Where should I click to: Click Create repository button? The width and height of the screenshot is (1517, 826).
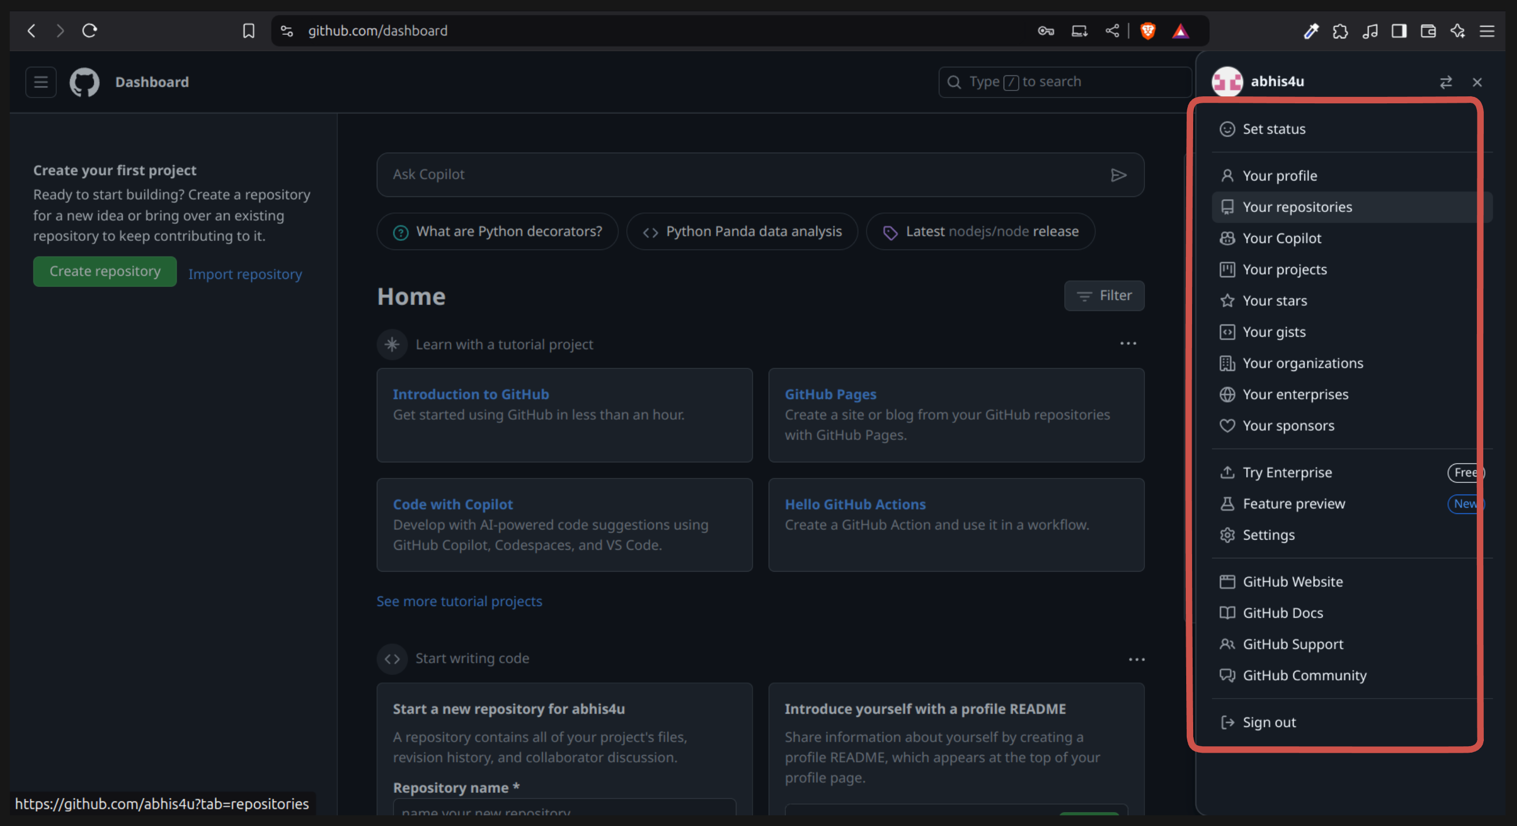(x=105, y=271)
